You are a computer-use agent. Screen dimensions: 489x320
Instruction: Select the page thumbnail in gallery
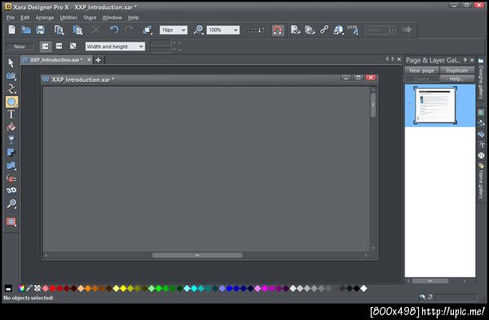pyautogui.click(x=435, y=105)
